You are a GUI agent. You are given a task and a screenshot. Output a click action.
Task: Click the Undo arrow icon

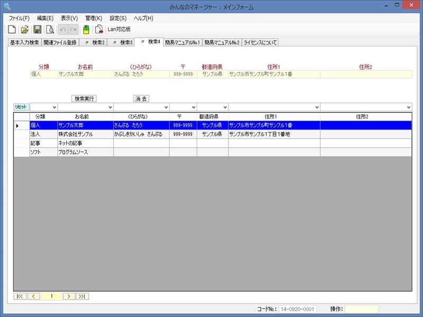[x=63, y=29]
